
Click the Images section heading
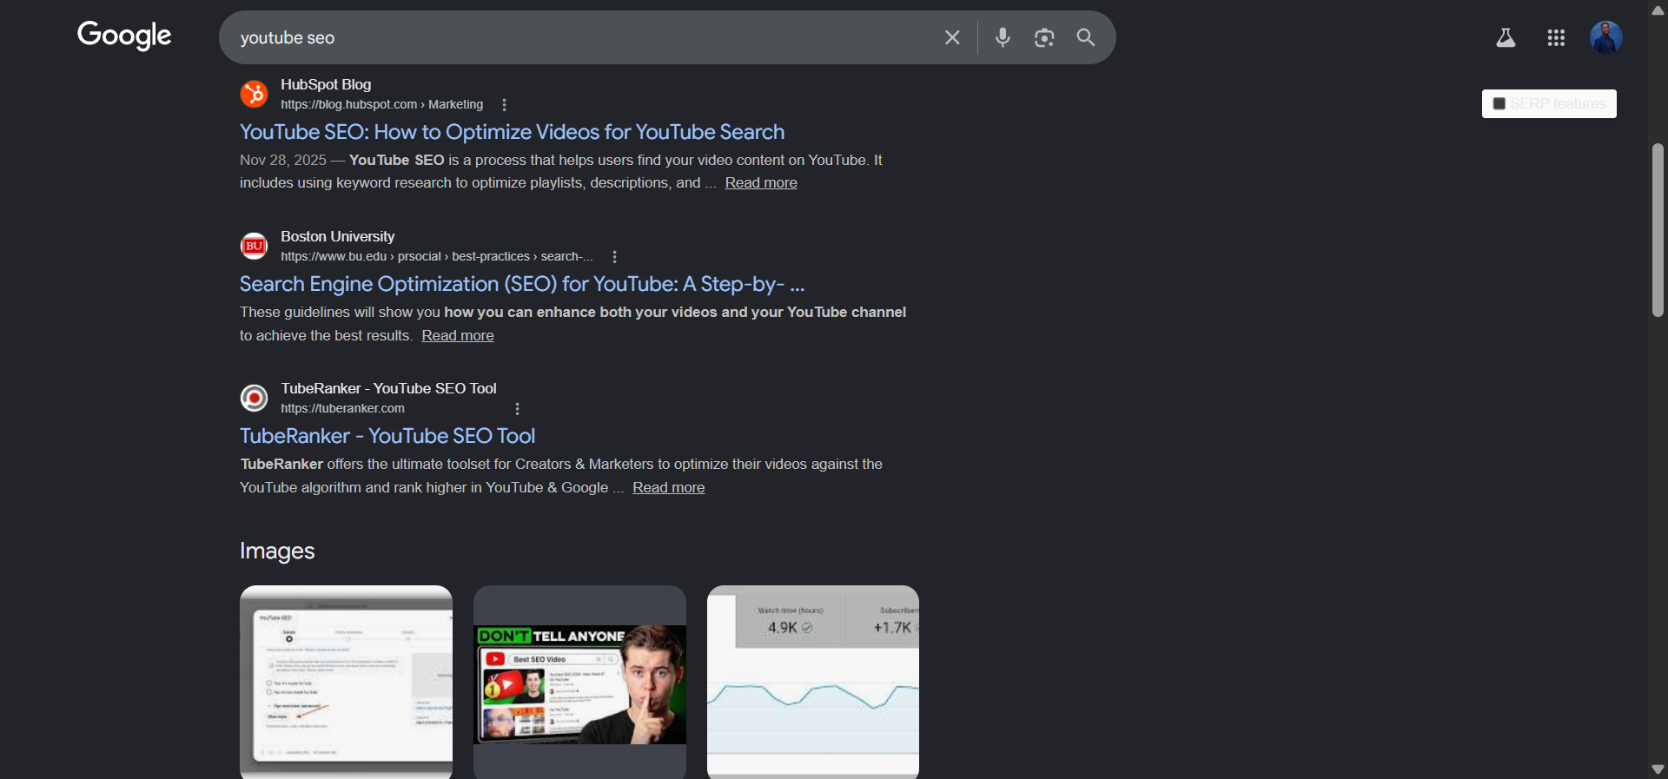pos(277,551)
